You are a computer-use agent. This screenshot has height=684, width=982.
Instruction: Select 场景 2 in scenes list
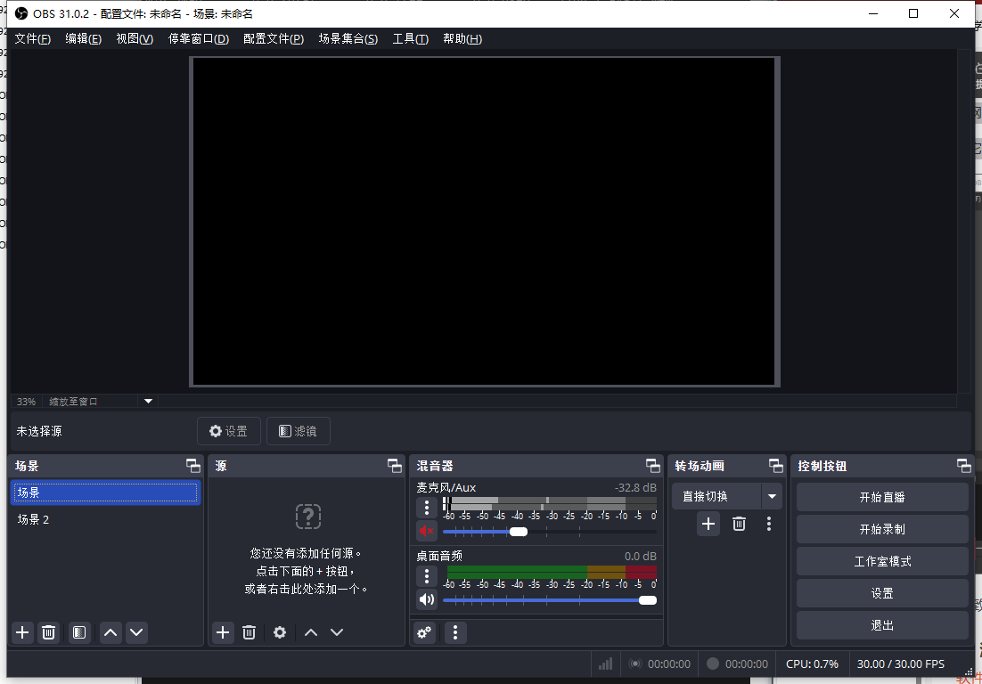(34, 519)
